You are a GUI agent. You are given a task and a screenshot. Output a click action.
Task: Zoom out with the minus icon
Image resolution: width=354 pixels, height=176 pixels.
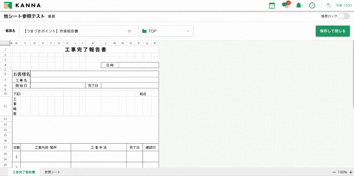334,172
